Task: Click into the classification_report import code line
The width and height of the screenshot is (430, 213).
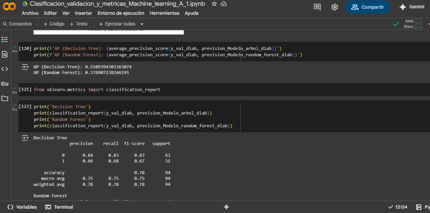Action: pyautogui.click(x=97, y=90)
